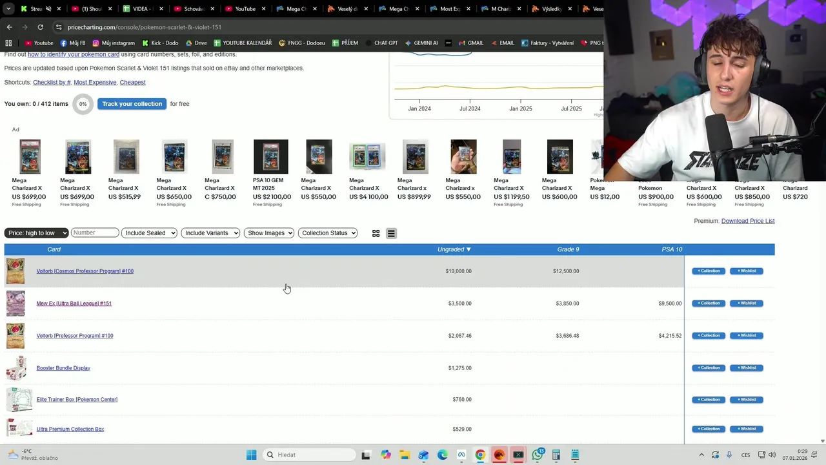Click the $10,000.00 ungraded price
826x465 pixels.
[x=458, y=271]
